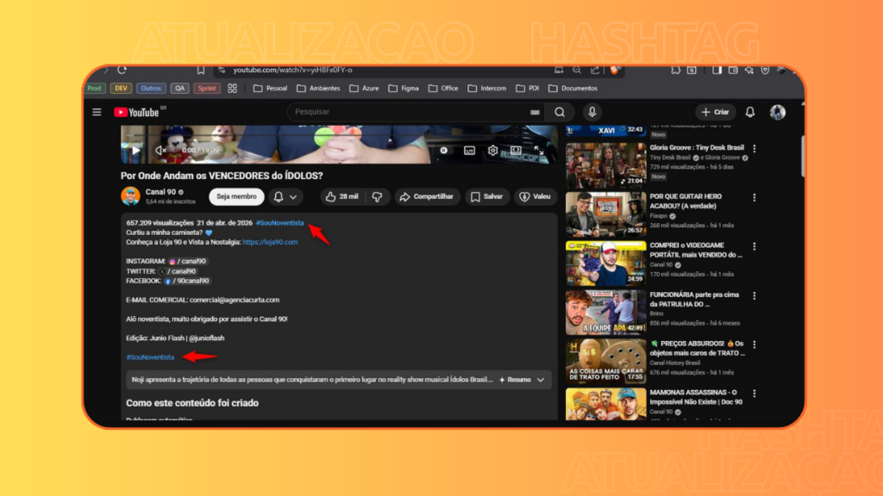Open the QA bookmark

[179, 89]
